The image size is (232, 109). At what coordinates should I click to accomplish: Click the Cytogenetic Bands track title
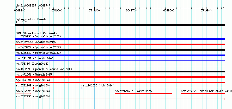click(31, 19)
